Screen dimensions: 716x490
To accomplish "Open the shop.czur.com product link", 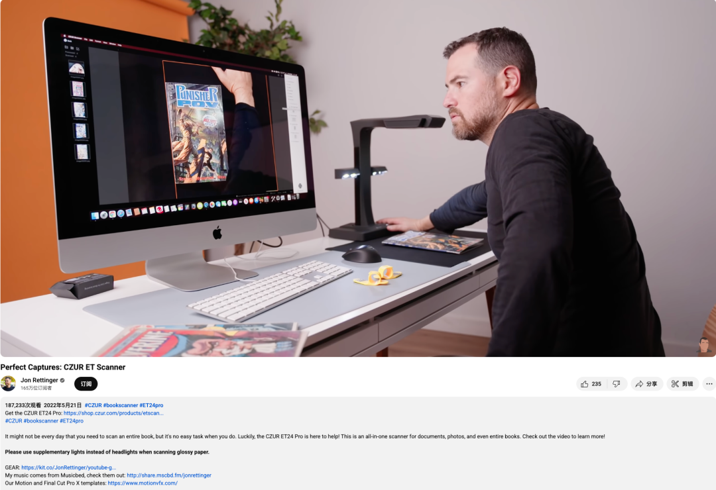I will 113,413.
